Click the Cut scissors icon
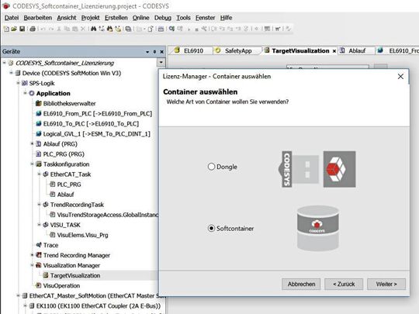Image resolution: width=419 pixels, height=314 pixels. pos(59,29)
